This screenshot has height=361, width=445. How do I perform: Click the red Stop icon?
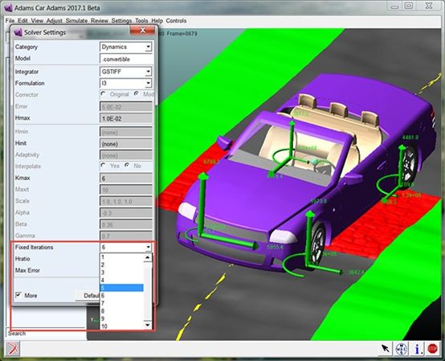click(x=432, y=348)
